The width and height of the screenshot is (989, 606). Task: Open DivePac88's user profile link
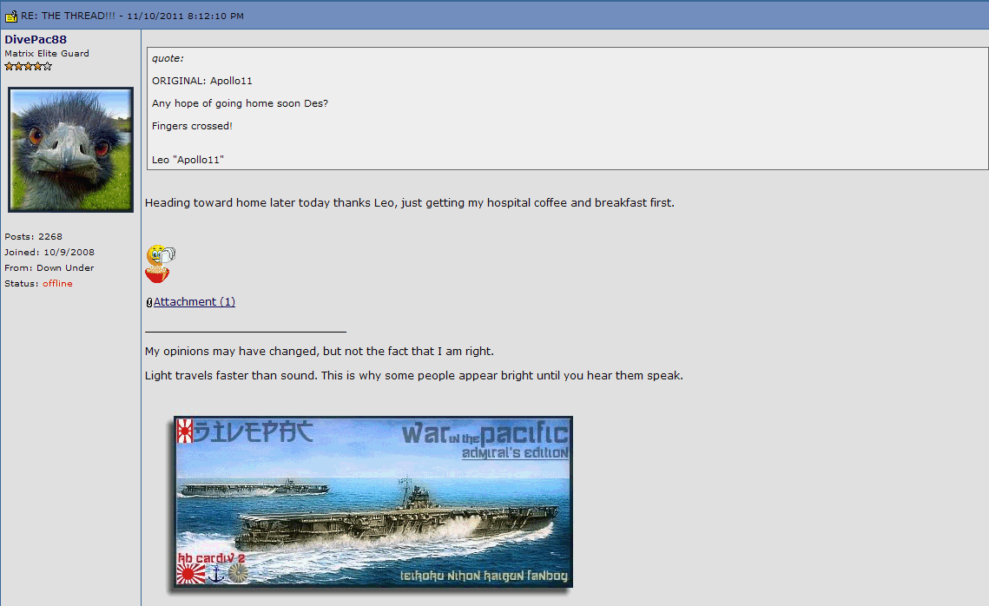click(36, 40)
